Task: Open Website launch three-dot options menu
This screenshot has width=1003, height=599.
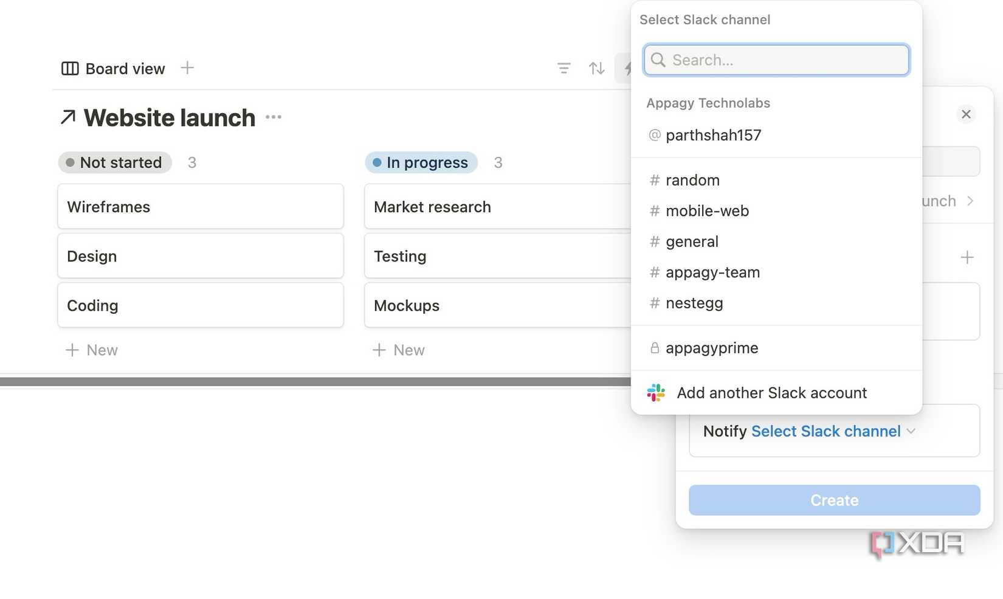Action: [274, 117]
